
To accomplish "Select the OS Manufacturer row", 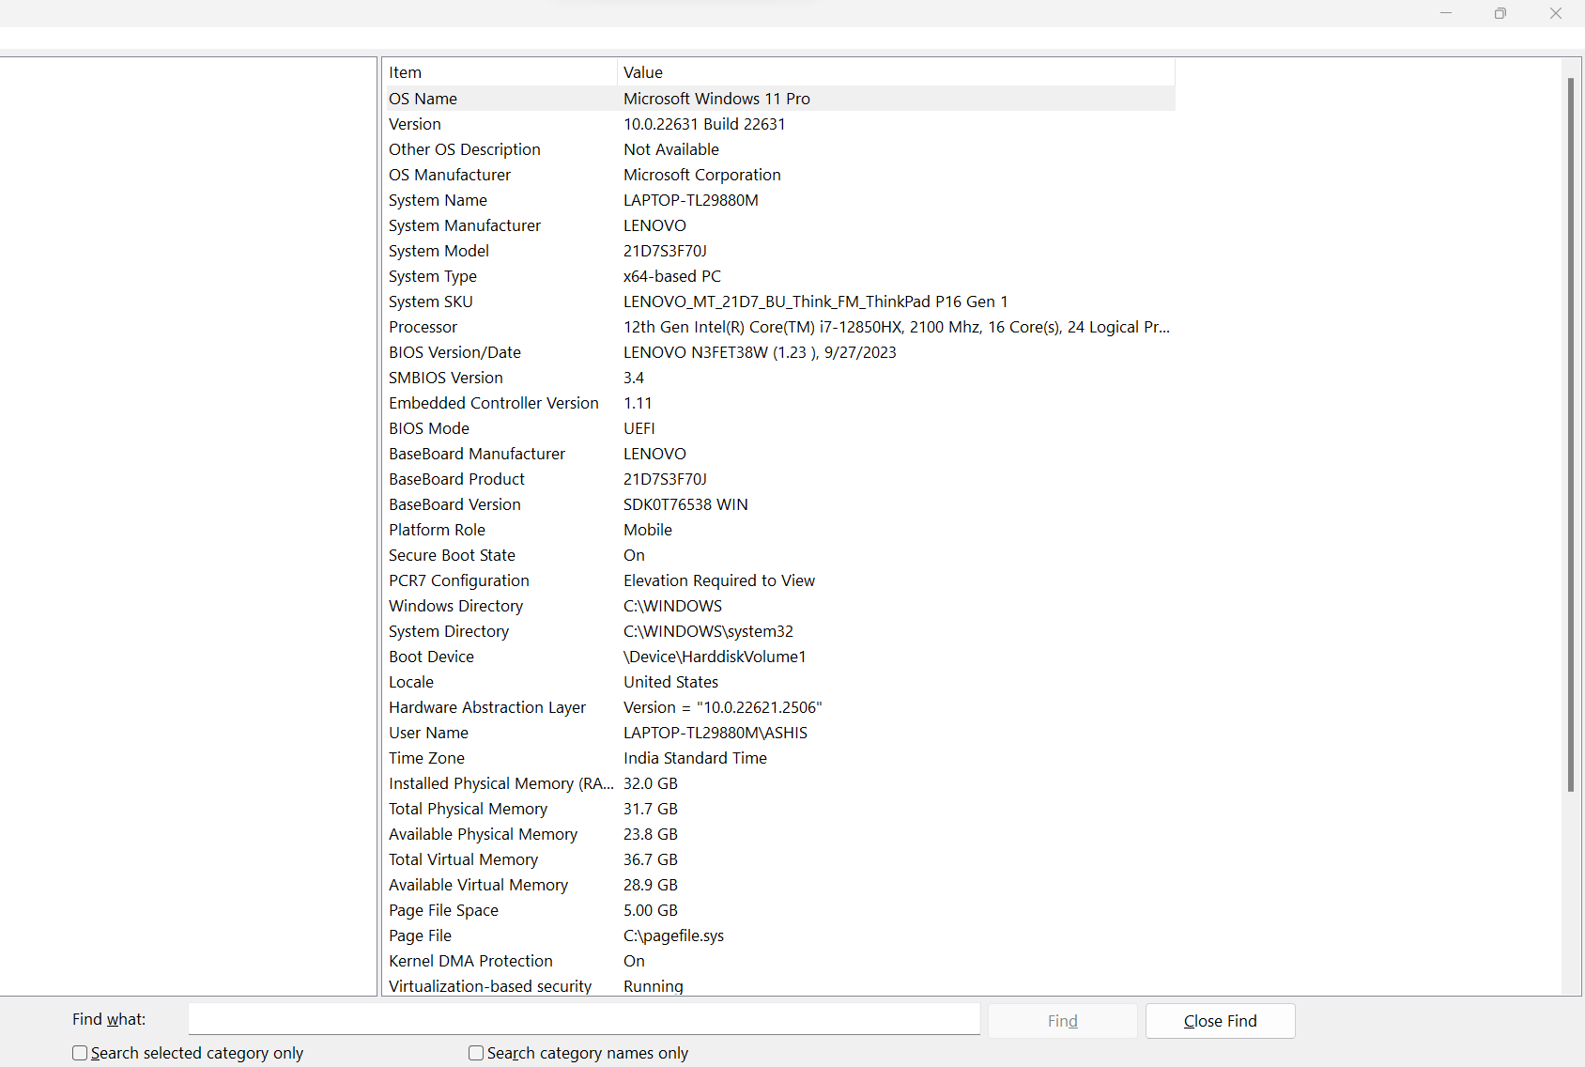I will (780, 175).
